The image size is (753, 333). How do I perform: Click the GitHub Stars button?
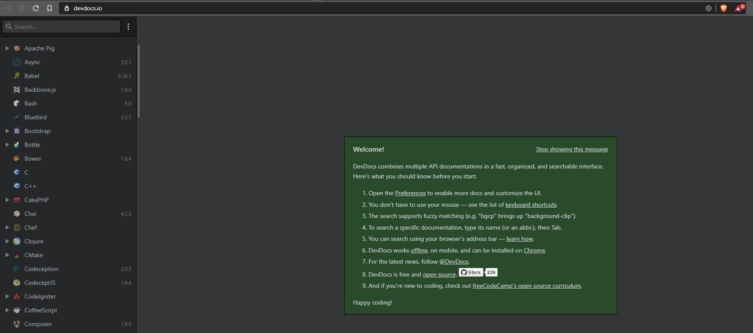click(x=471, y=272)
